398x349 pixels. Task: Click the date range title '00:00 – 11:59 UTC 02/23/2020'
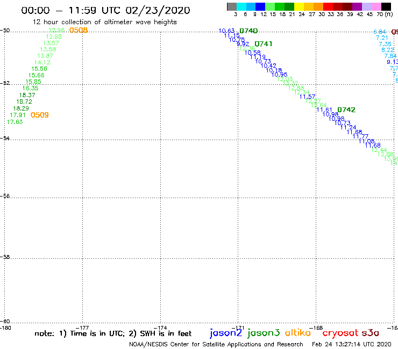tap(105, 10)
